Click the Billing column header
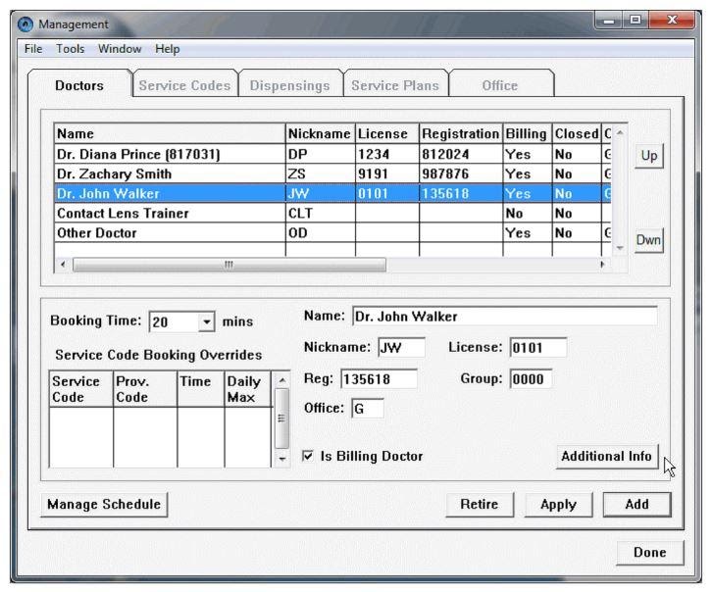The height and width of the screenshot is (592, 713). click(x=527, y=133)
